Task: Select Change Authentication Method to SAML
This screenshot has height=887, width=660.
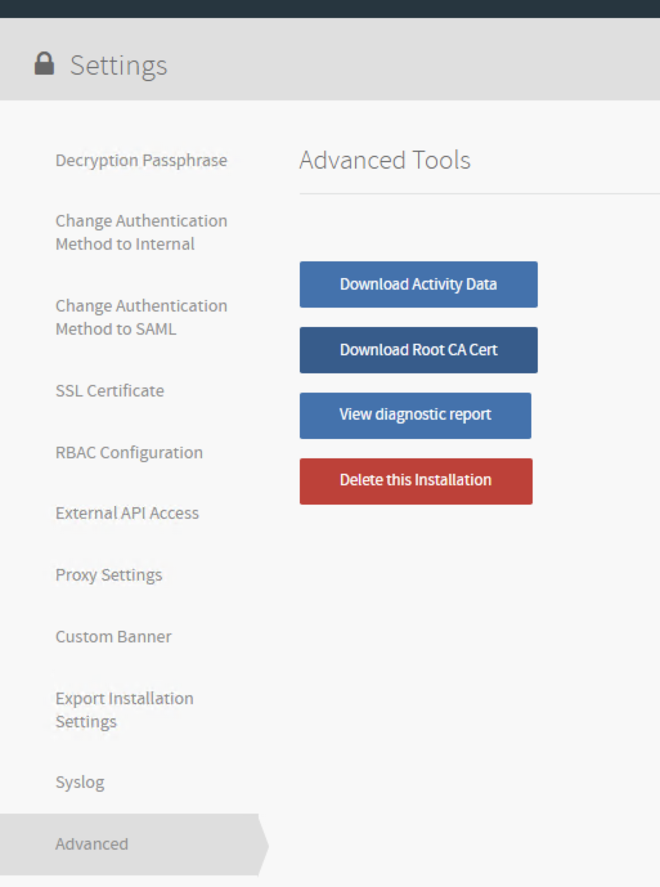Action: tap(141, 317)
